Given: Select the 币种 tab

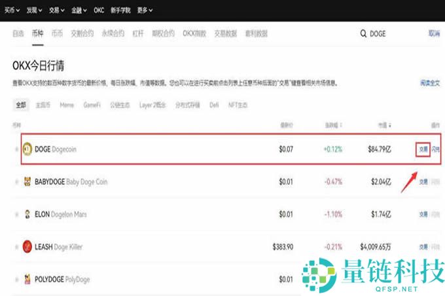Looking at the screenshot, I should (x=37, y=33).
